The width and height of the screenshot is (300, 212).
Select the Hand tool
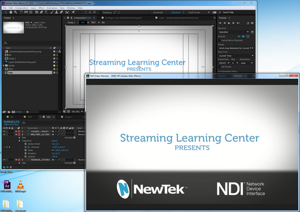point(11,12)
